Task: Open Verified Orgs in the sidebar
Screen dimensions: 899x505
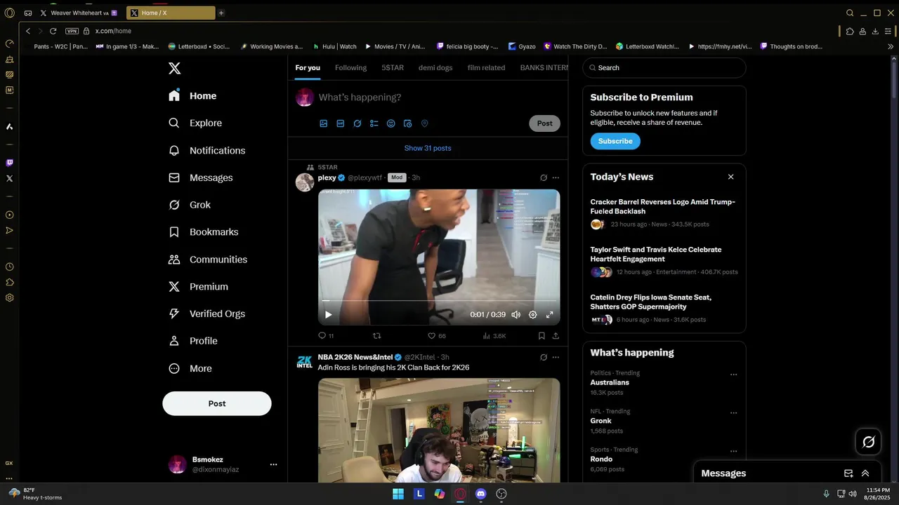Action: pyautogui.click(x=206, y=314)
